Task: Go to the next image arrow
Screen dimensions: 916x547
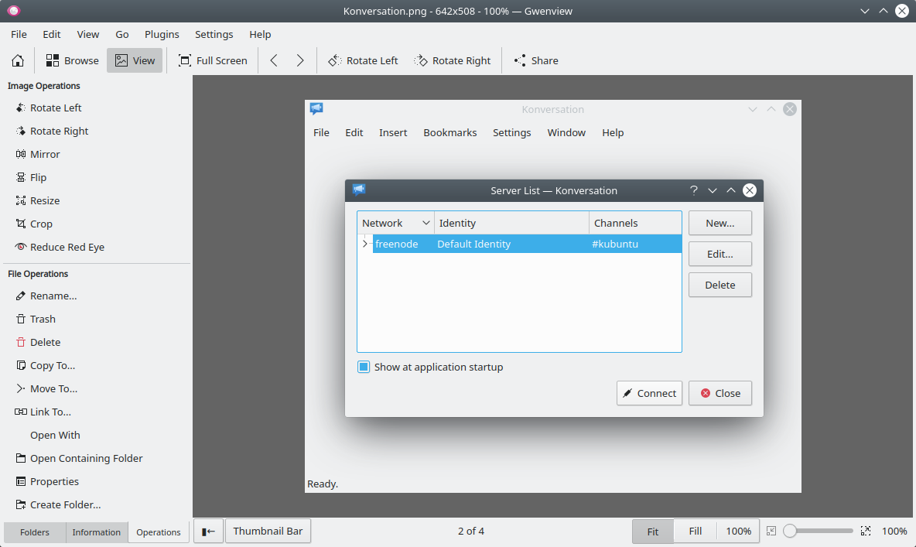Action: (300, 60)
